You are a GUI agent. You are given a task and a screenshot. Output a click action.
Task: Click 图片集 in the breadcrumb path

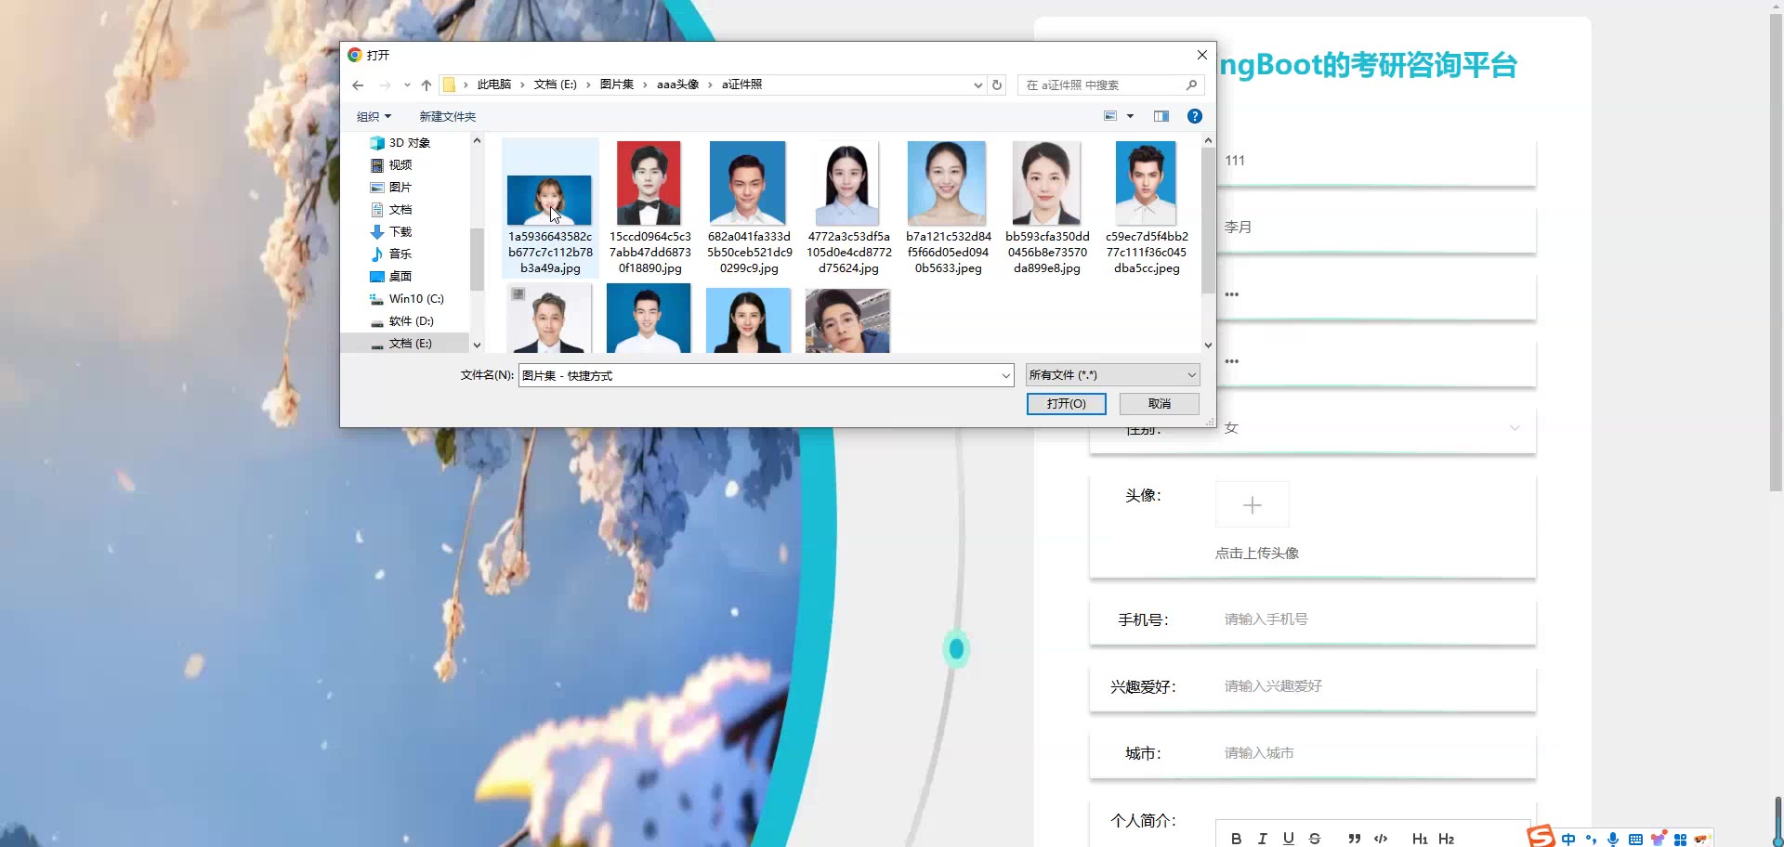(x=617, y=85)
